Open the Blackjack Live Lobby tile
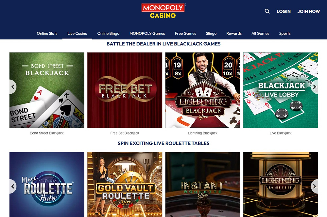 281,90
